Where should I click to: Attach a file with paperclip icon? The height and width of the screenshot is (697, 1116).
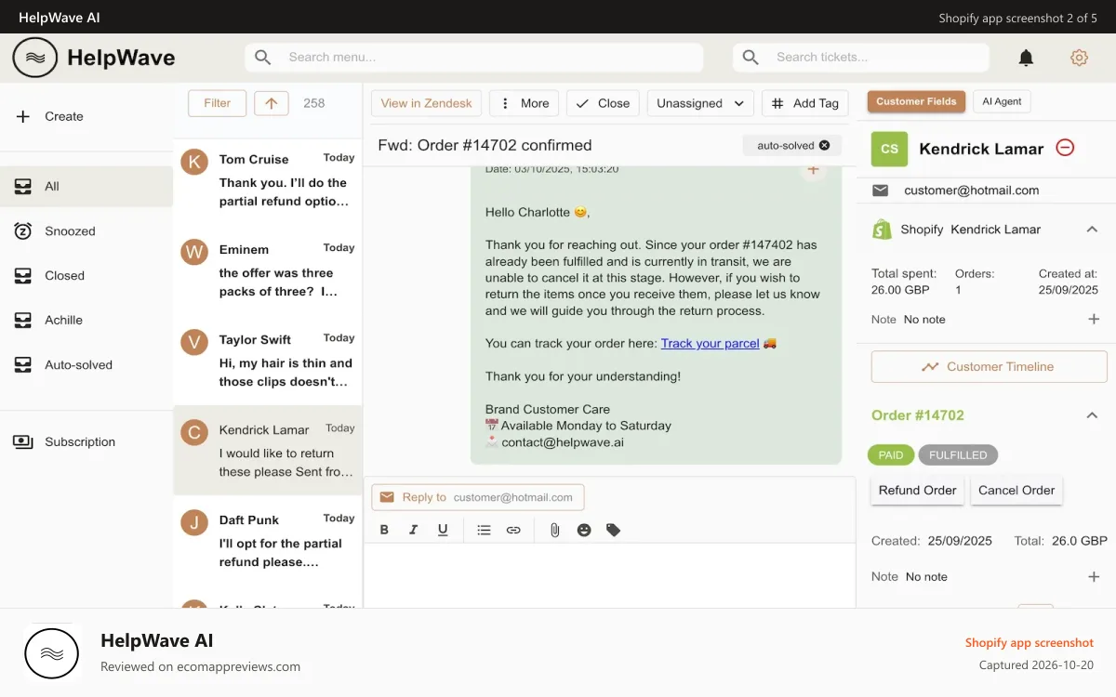click(x=554, y=530)
